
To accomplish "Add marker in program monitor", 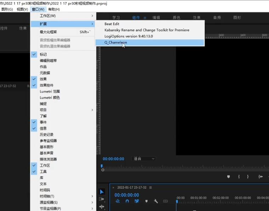I will click(228, 176).
